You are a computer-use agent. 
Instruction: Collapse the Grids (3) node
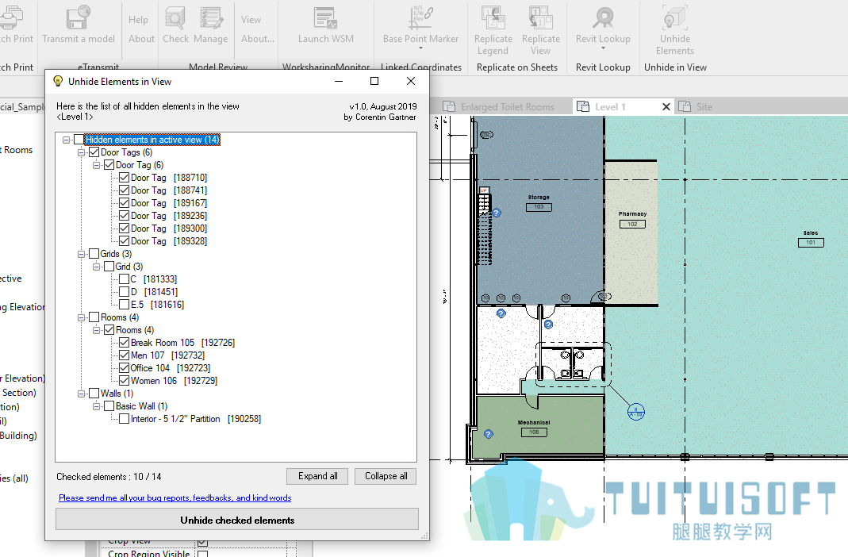(81, 254)
